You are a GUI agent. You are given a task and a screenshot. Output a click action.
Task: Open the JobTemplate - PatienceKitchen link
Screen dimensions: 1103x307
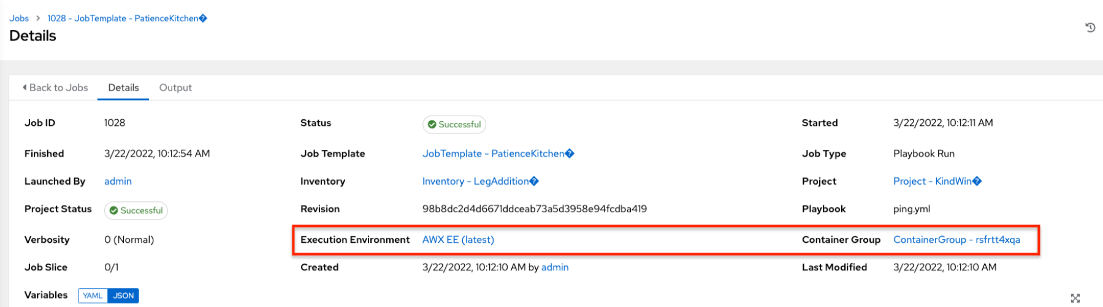pos(498,153)
